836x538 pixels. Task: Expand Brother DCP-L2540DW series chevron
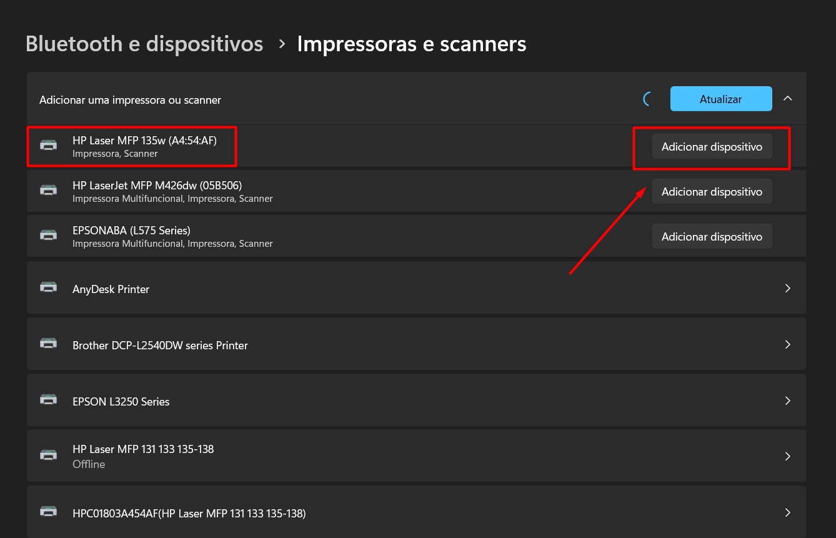(787, 344)
